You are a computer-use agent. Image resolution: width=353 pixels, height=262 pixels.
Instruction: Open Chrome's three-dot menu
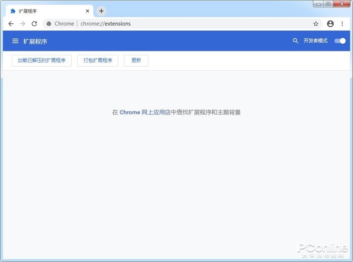[342, 24]
